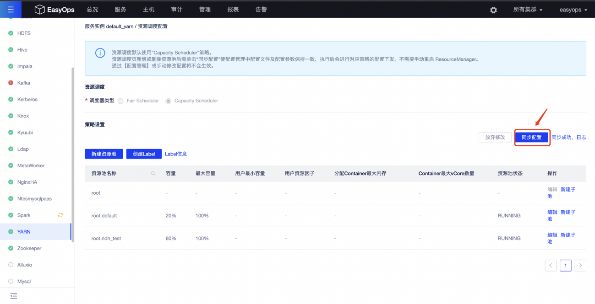Click the 80% capacity value
This screenshot has width=595, height=304.
coord(171,239)
